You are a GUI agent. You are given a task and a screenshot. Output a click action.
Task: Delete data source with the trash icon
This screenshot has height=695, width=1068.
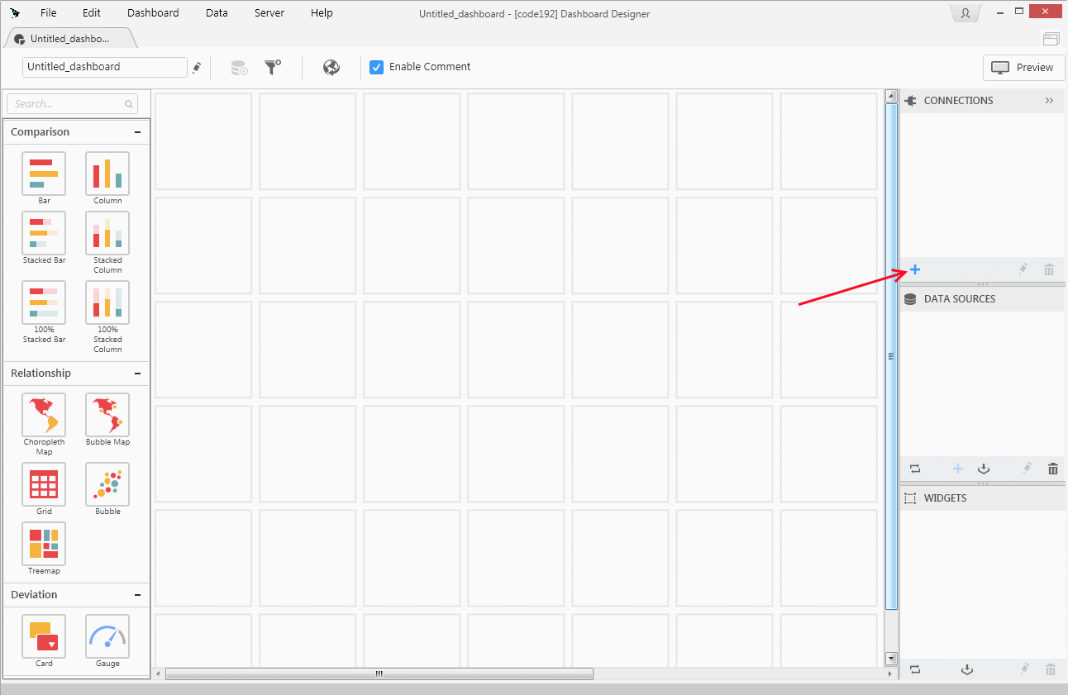point(1053,469)
